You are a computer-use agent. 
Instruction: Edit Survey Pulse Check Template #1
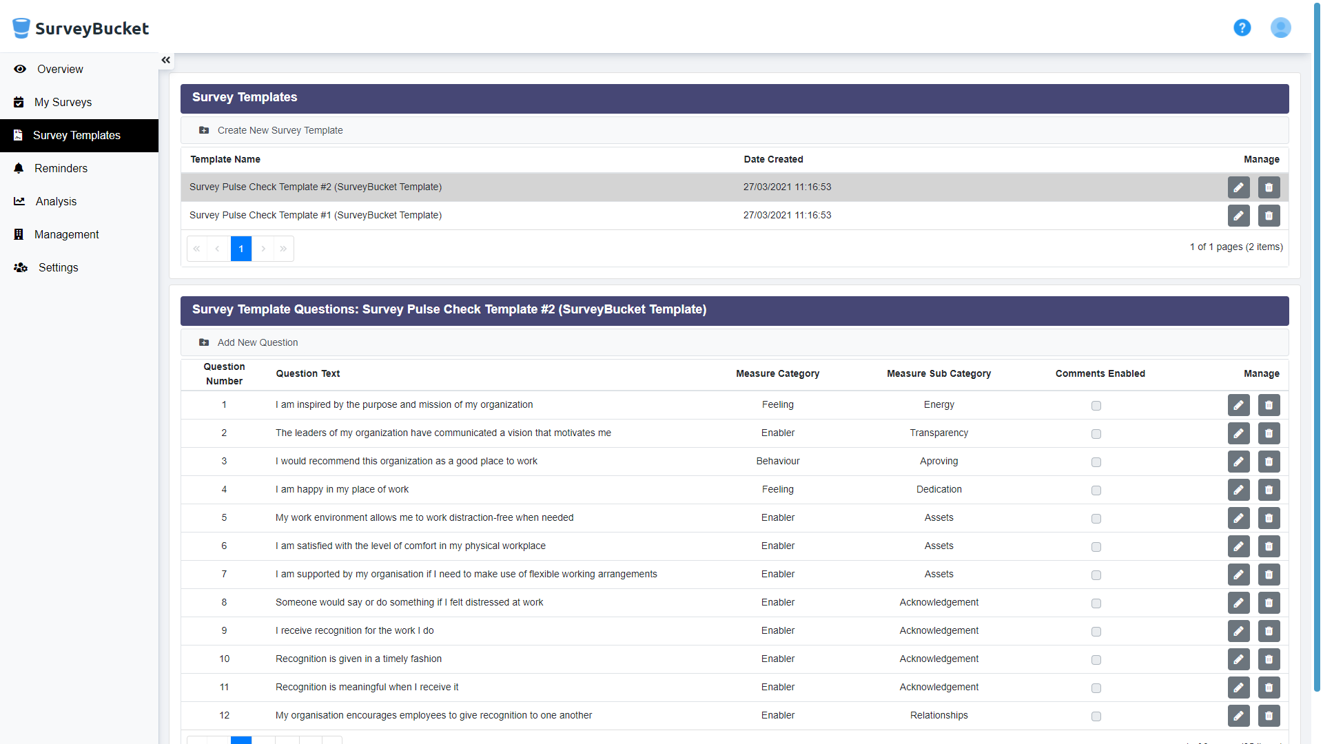coord(1238,216)
